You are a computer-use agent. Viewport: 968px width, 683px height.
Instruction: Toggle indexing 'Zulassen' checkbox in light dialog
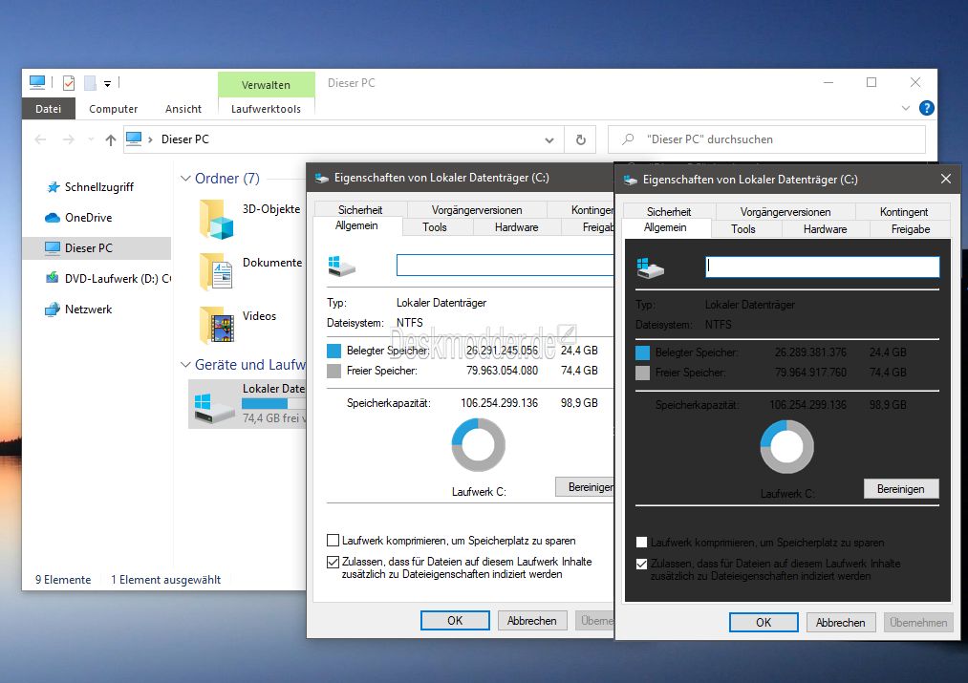point(333,562)
